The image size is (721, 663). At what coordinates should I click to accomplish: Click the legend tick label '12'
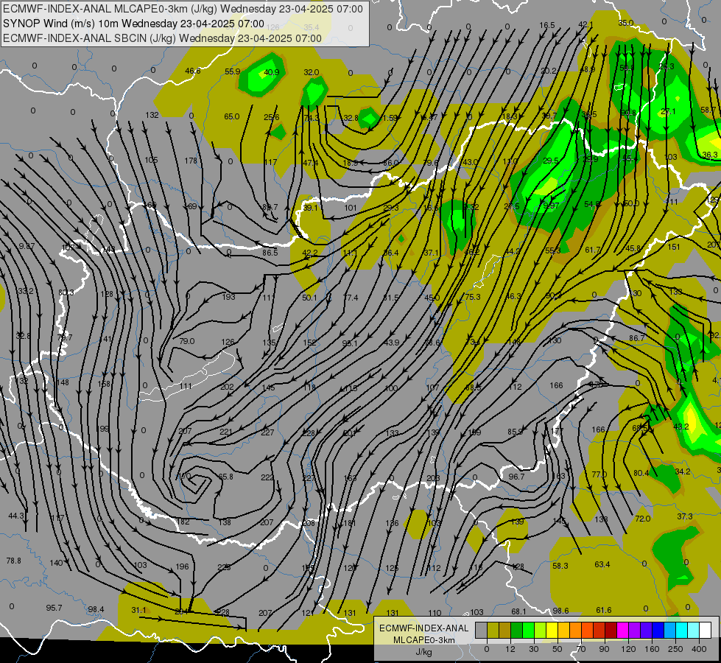click(510, 649)
